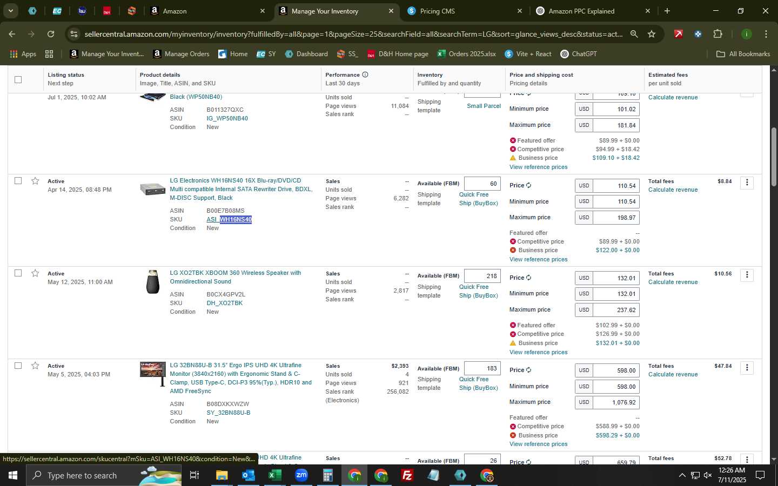Click Calculate revenue for XO2TBK listing
Viewport: 778px width, 486px height.
coord(673,282)
